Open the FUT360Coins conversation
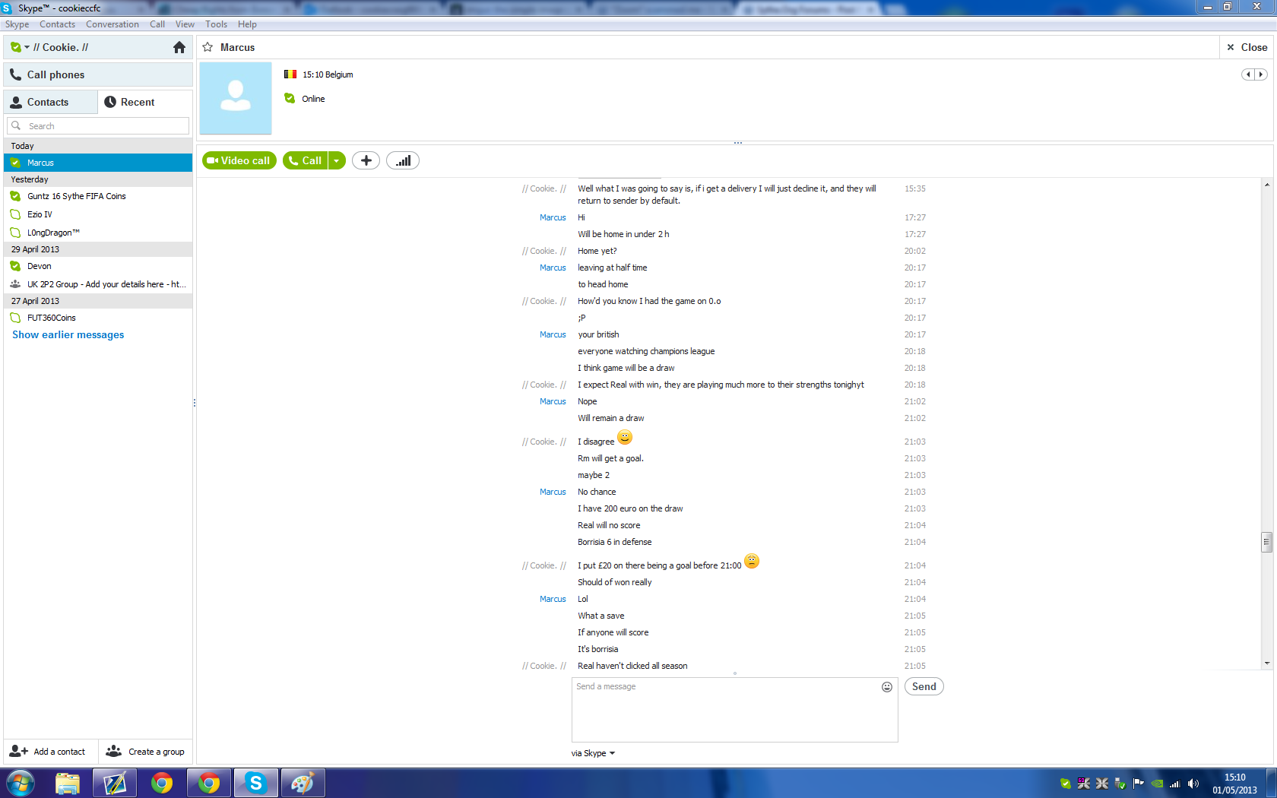 pos(98,318)
